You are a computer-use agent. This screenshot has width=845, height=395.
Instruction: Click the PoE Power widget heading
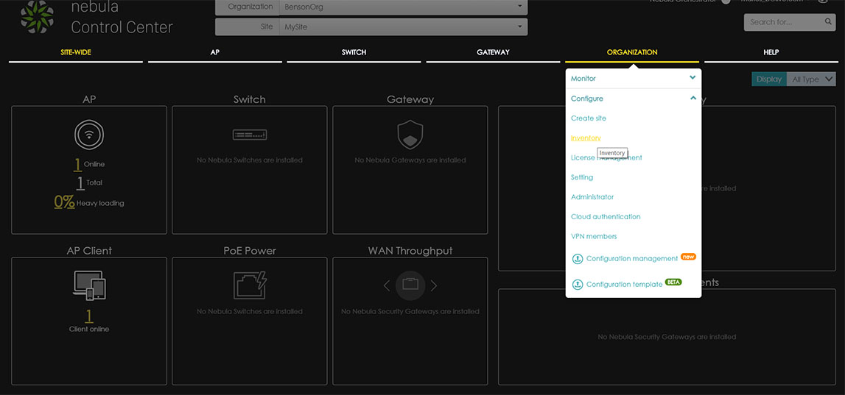250,251
